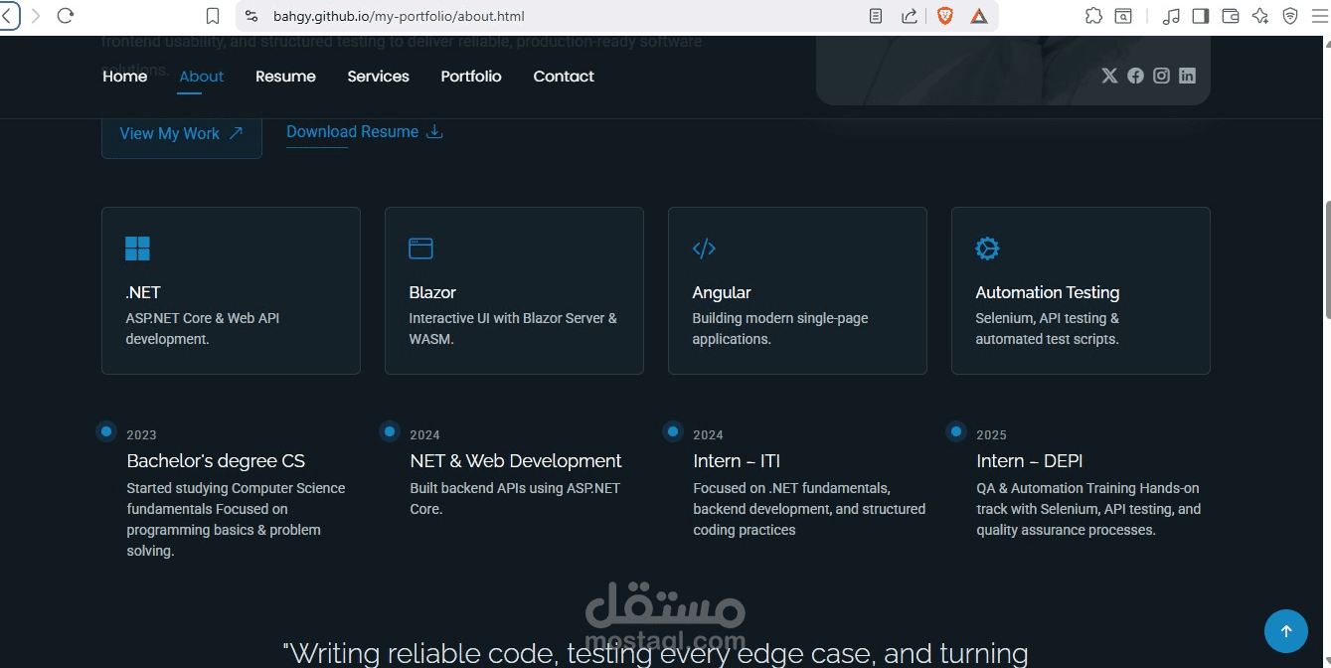Reload the page with the refresh icon
This screenshot has height=668, width=1331.
pos(66,16)
